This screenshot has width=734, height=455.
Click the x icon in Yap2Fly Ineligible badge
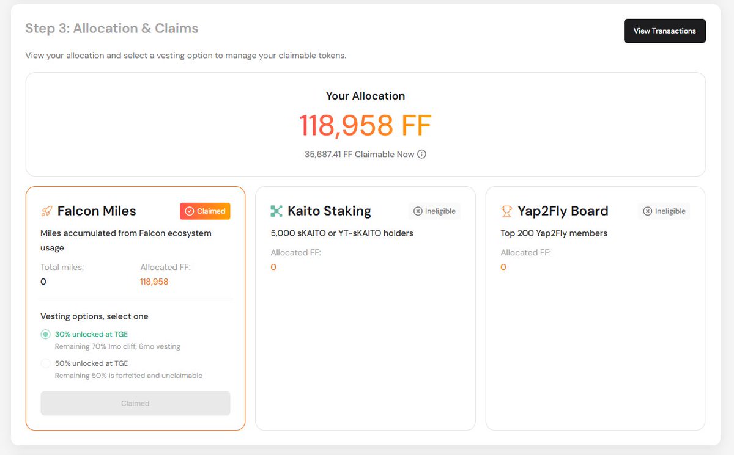(648, 211)
